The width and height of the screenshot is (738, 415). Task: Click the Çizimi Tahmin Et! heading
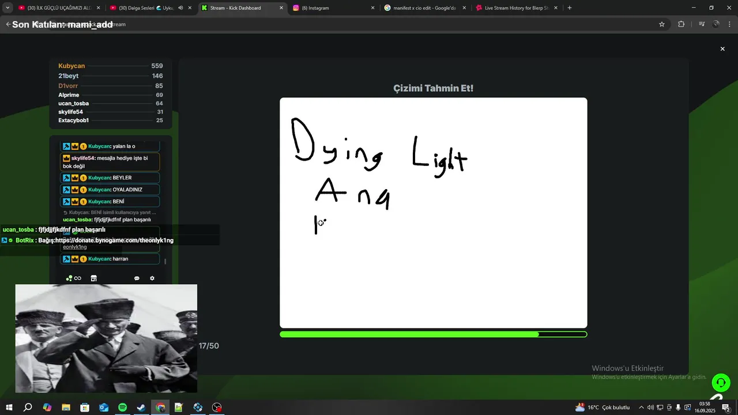coord(434,88)
